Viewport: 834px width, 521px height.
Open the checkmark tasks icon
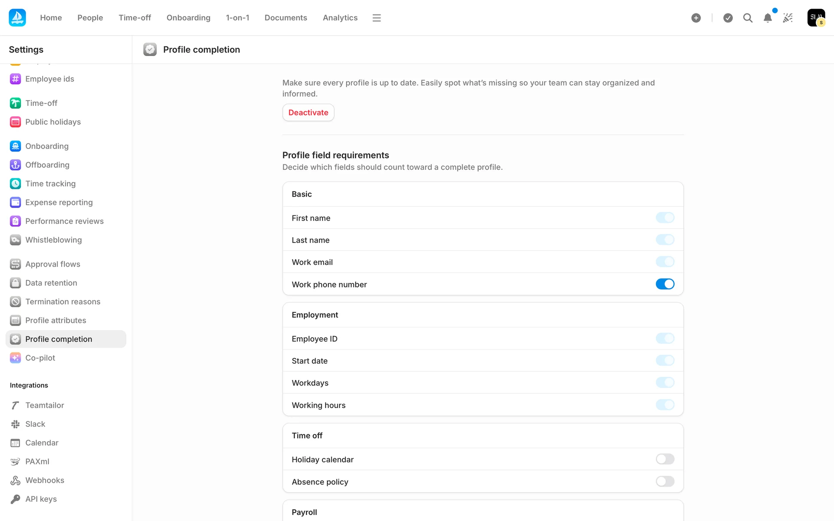click(728, 18)
